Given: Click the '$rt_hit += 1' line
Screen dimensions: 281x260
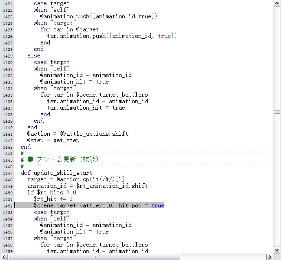Looking at the screenshot, I should [x=53, y=199].
